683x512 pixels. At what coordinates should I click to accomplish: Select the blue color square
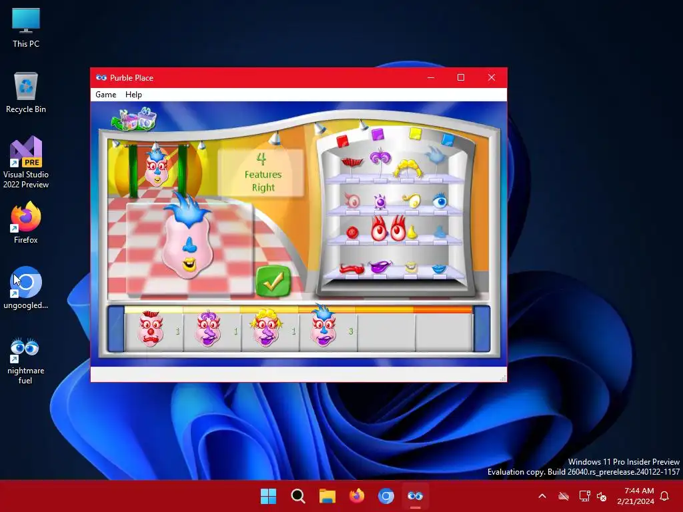click(x=448, y=139)
